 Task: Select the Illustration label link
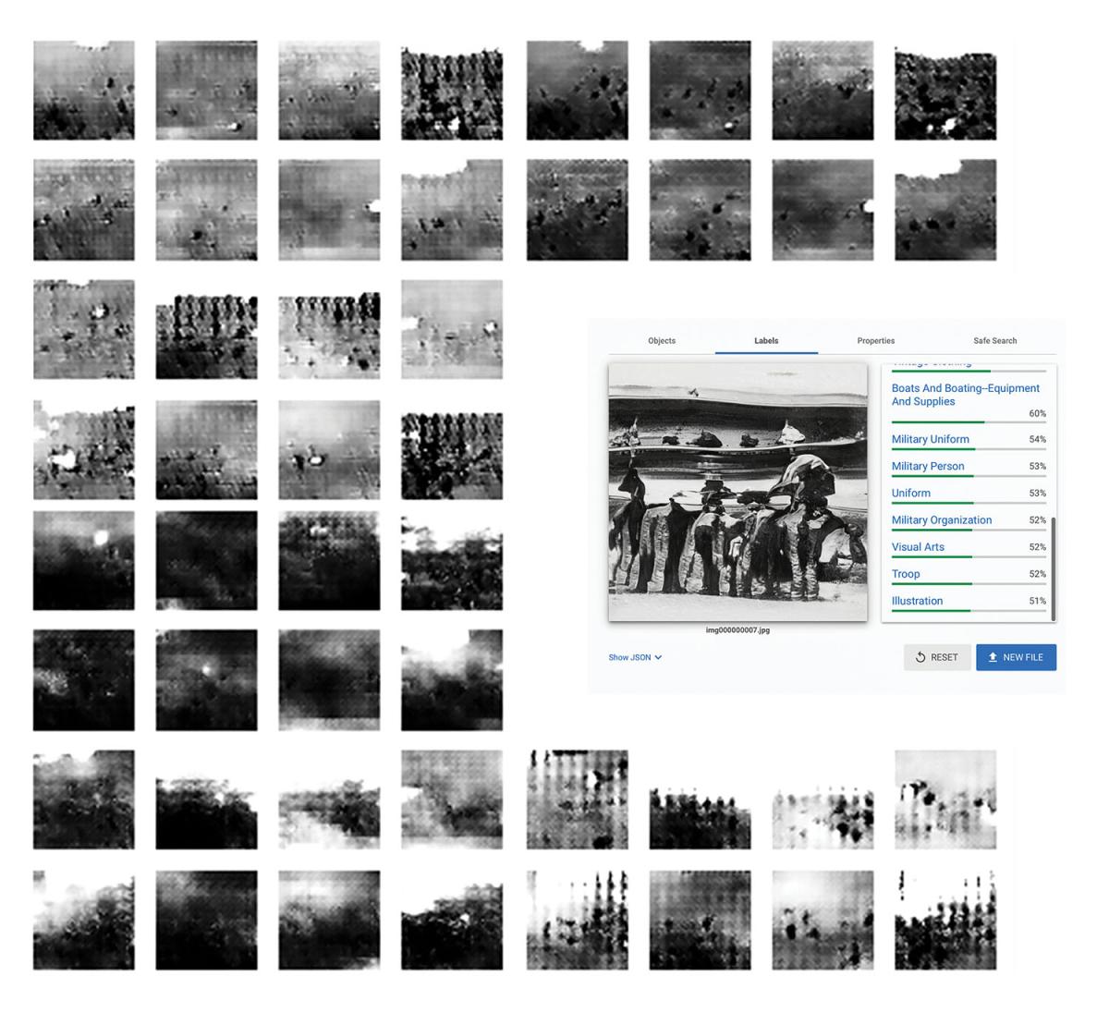917,601
